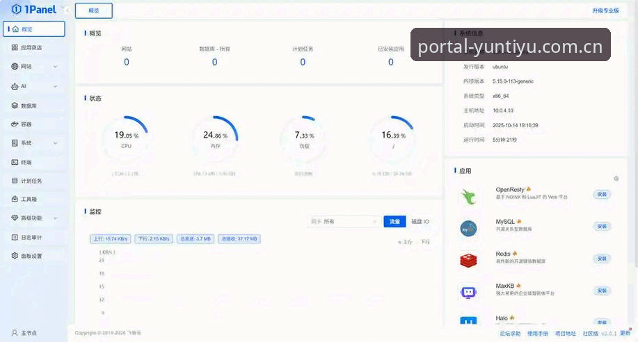Image resolution: width=638 pixels, height=342 pixels.
Task: Click the Halo app logo
Action: point(468,320)
